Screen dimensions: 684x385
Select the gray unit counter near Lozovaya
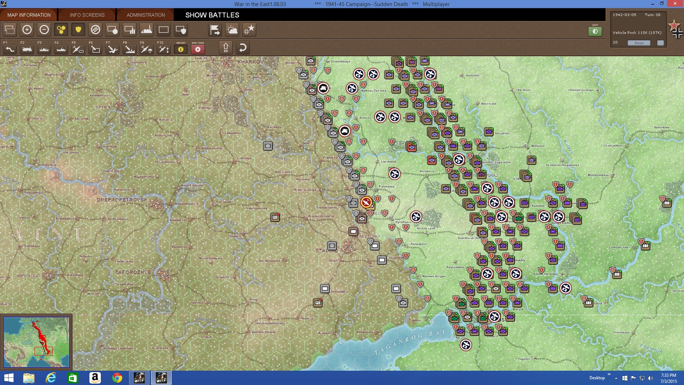[x=268, y=146]
